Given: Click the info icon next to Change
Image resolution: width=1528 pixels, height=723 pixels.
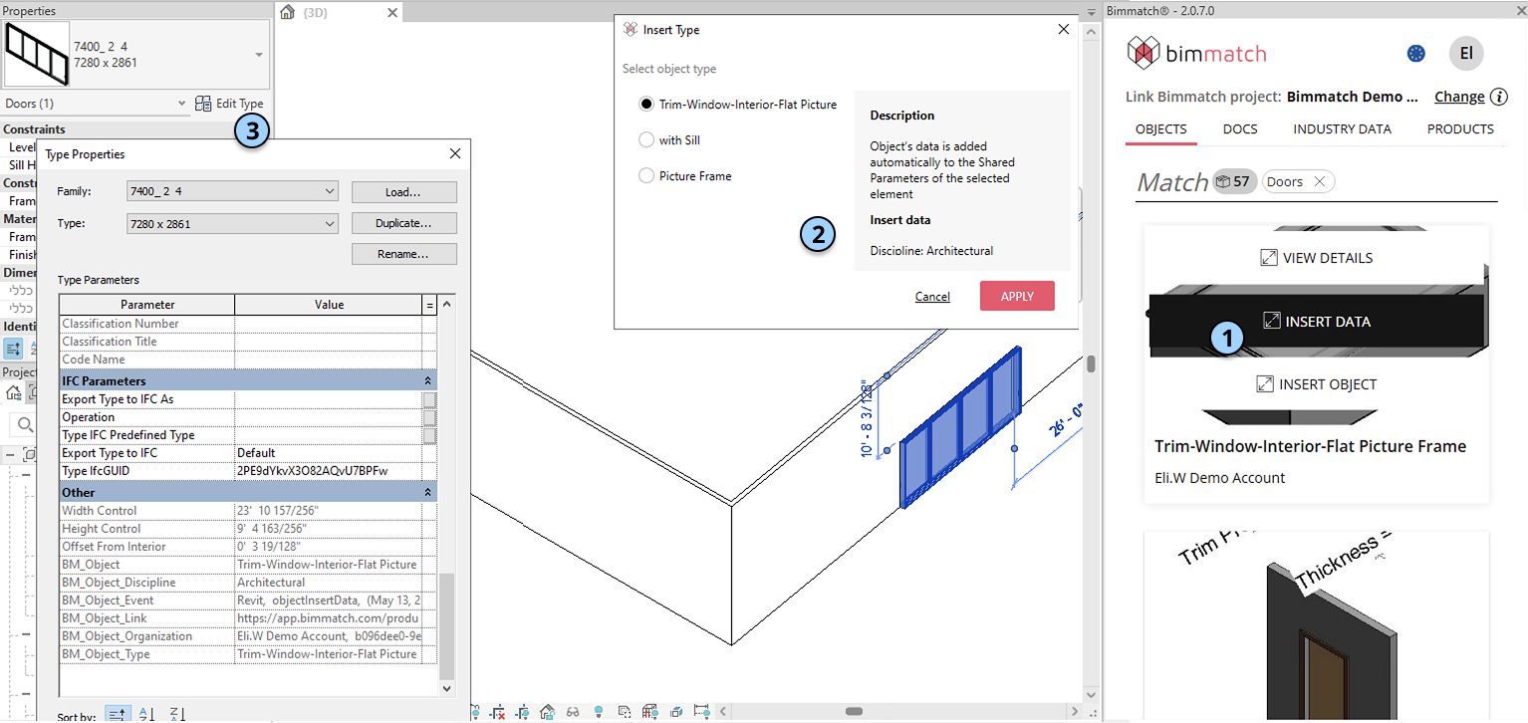Looking at the screenshot, I should [x=1500, y=97].
